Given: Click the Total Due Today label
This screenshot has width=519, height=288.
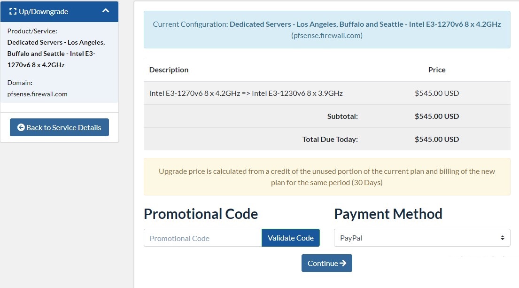Looking at the screenshot, I should pyautogui.click(x=330, y=140).
